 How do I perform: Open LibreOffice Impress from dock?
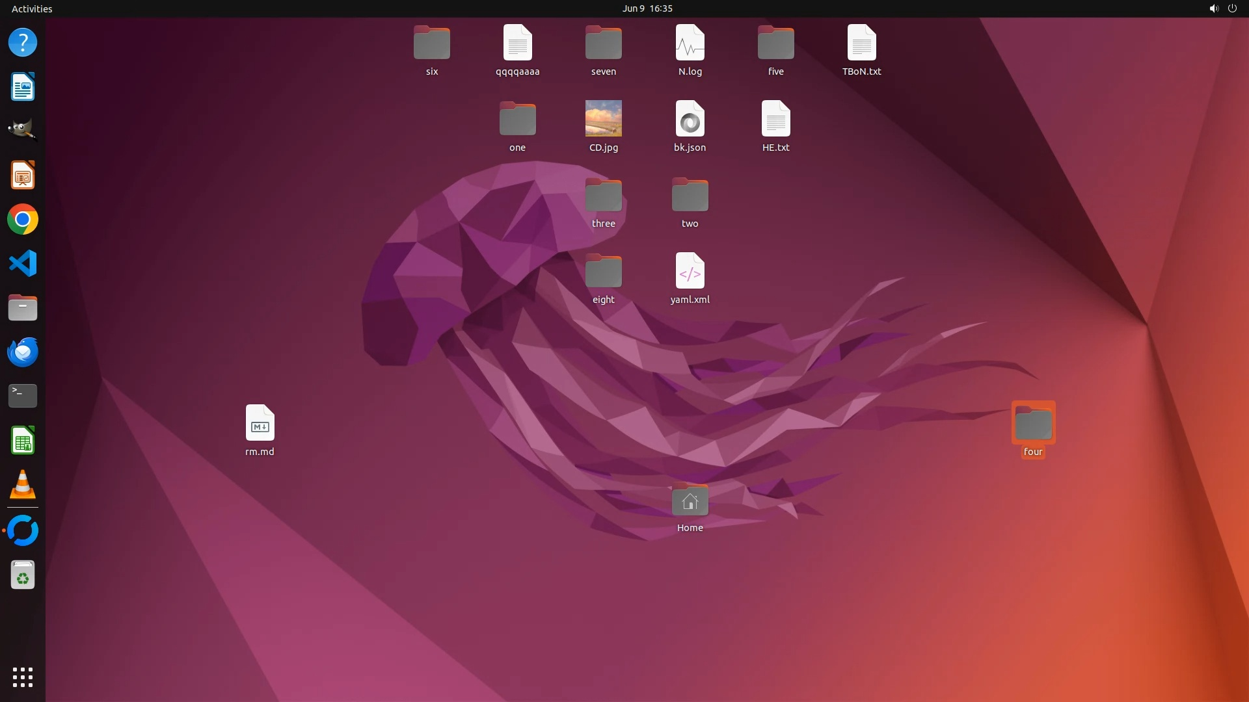pos(23,175)
